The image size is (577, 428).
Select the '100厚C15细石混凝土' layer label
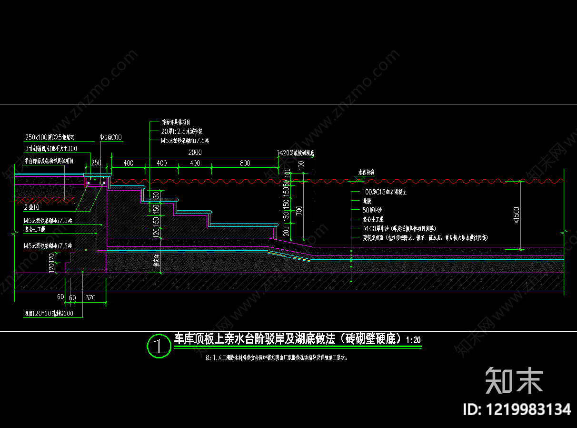385,192
